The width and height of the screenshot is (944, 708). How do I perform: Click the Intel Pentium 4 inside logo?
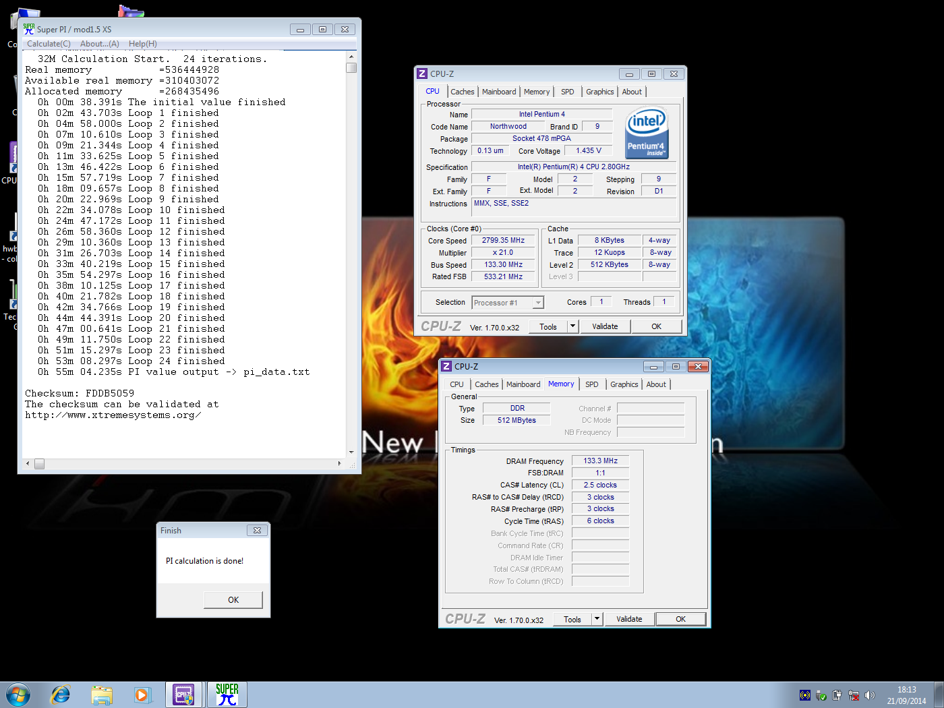[647, 132]
